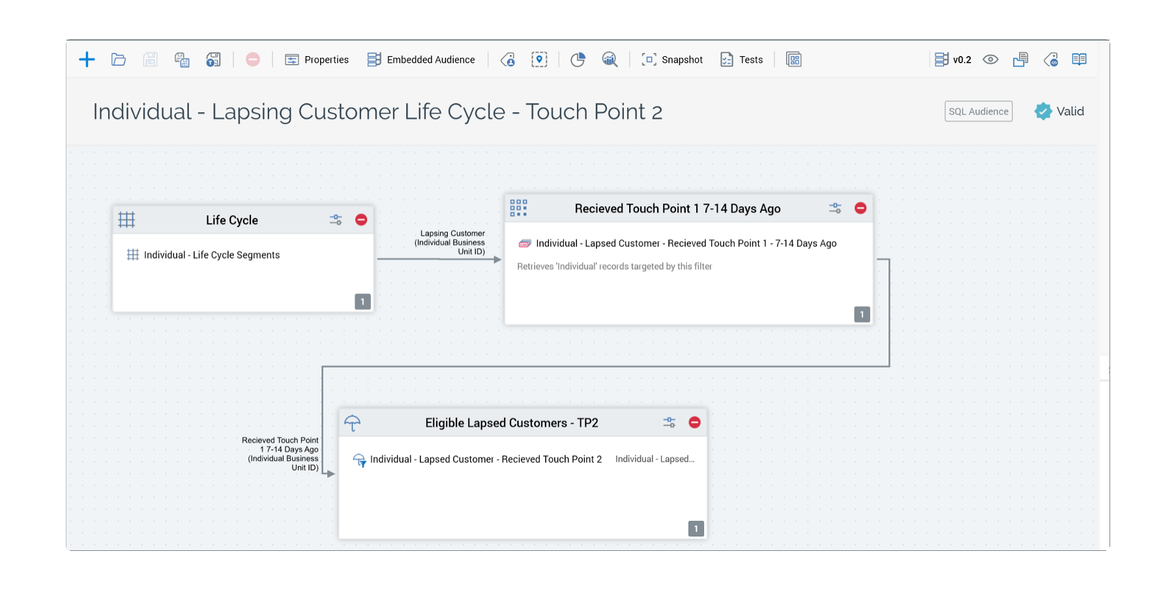This screenshot has height=590, width=1176.
Task: Click the folder with documents icon
Action: (x=1020, y=60)
